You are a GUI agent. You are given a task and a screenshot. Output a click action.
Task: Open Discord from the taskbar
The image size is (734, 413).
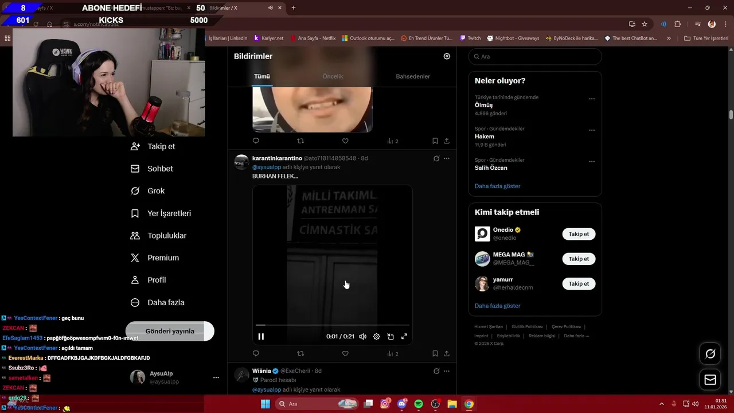tap(402, 404)
